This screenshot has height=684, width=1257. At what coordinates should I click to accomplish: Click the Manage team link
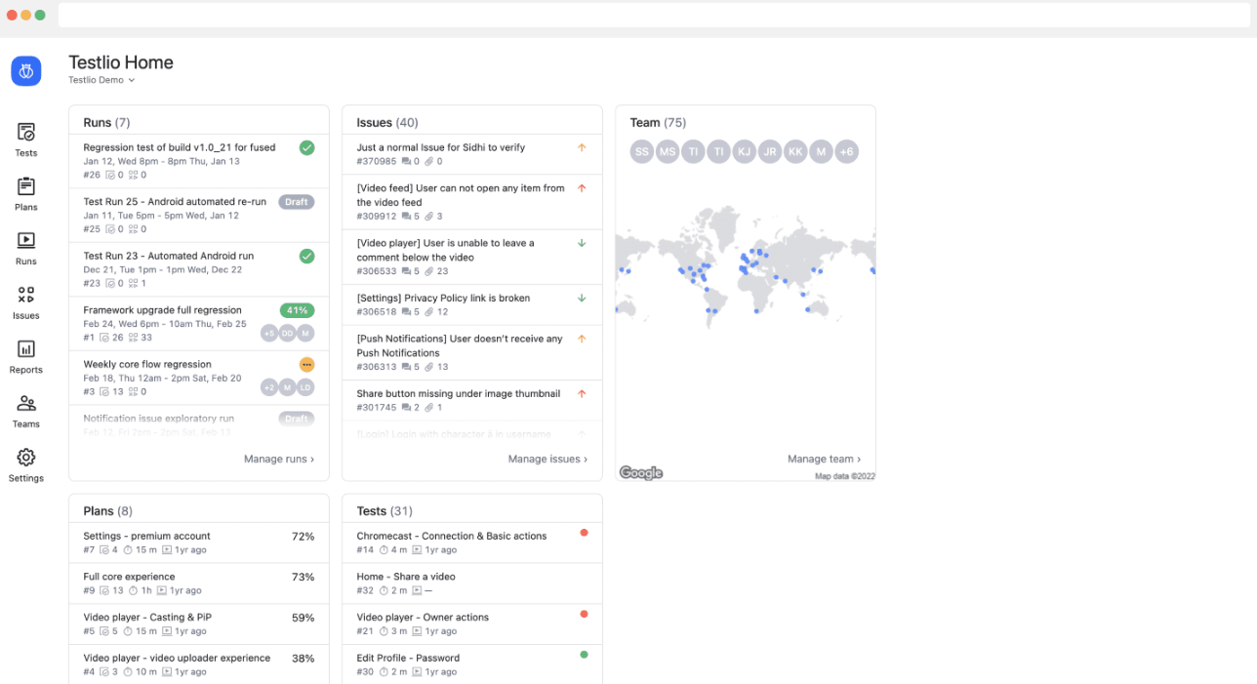point(825,459)
